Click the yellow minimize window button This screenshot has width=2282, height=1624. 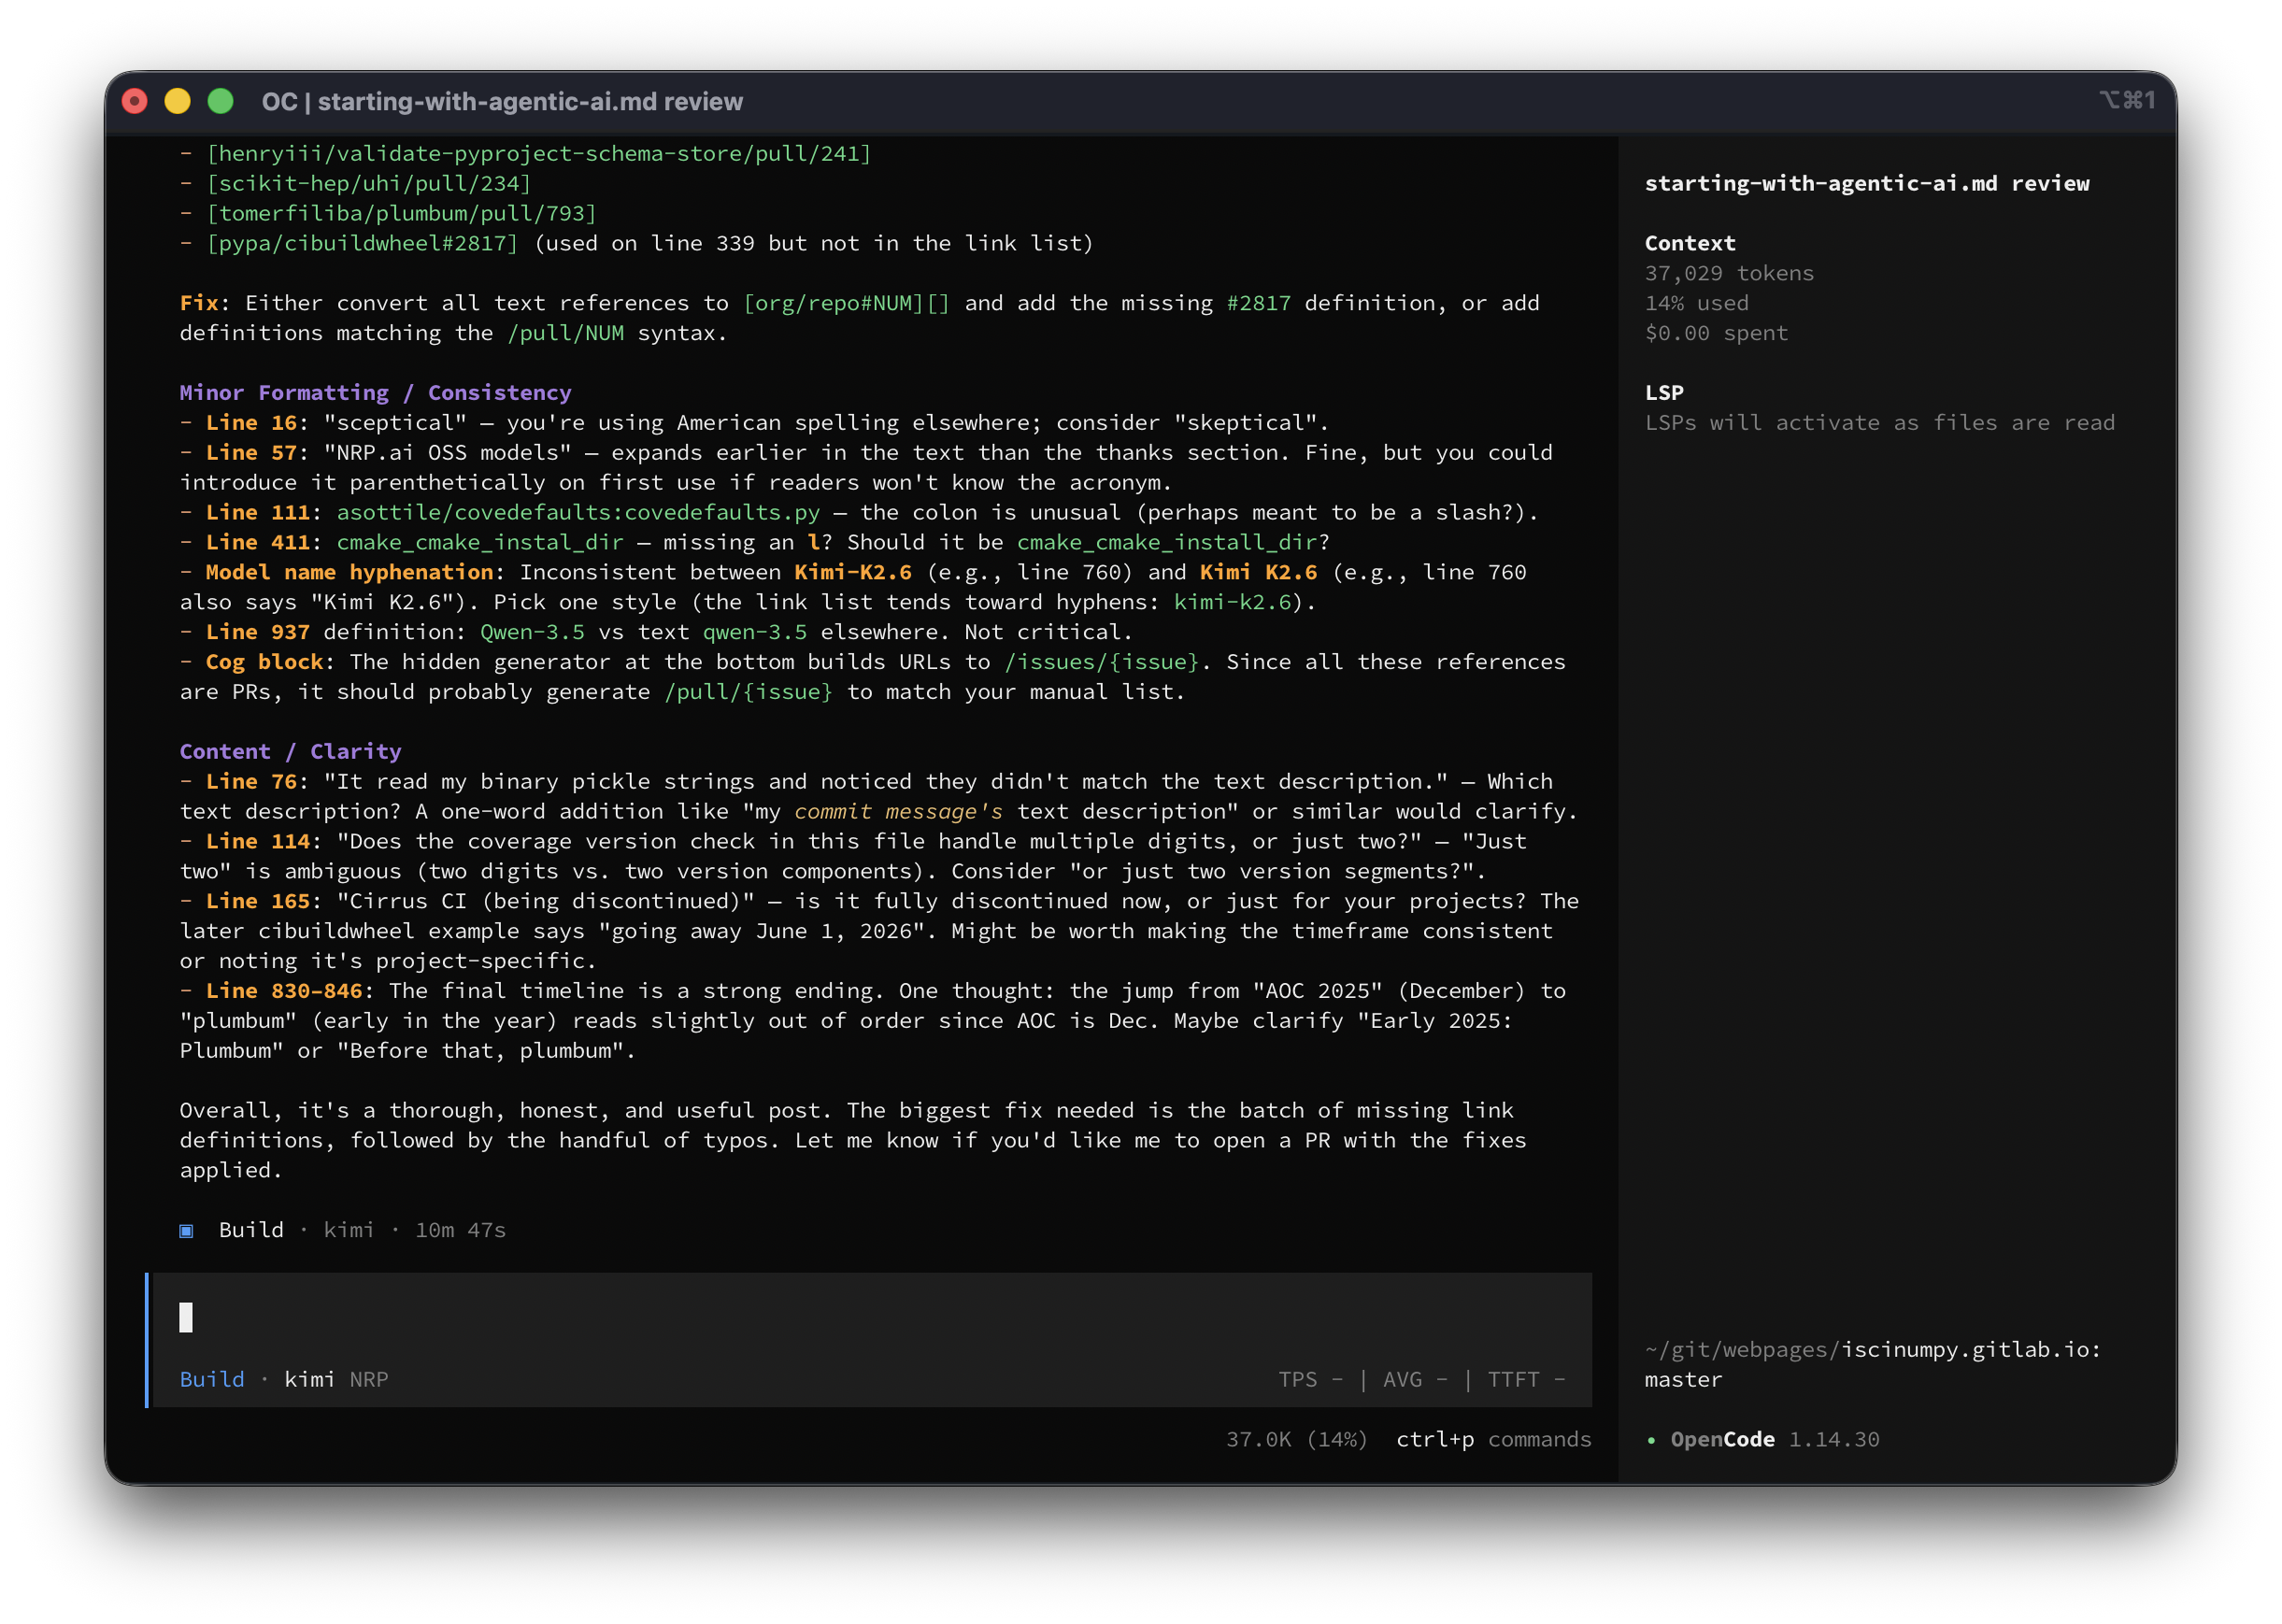(x=177, y=101)
